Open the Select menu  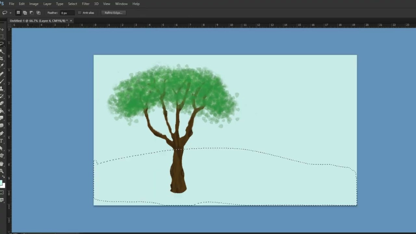(x=72, y=4)
